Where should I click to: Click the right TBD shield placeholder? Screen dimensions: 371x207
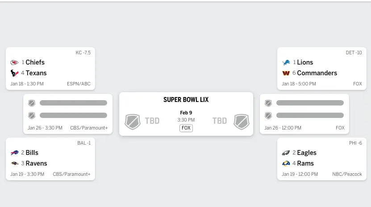[x=242, y=122]
